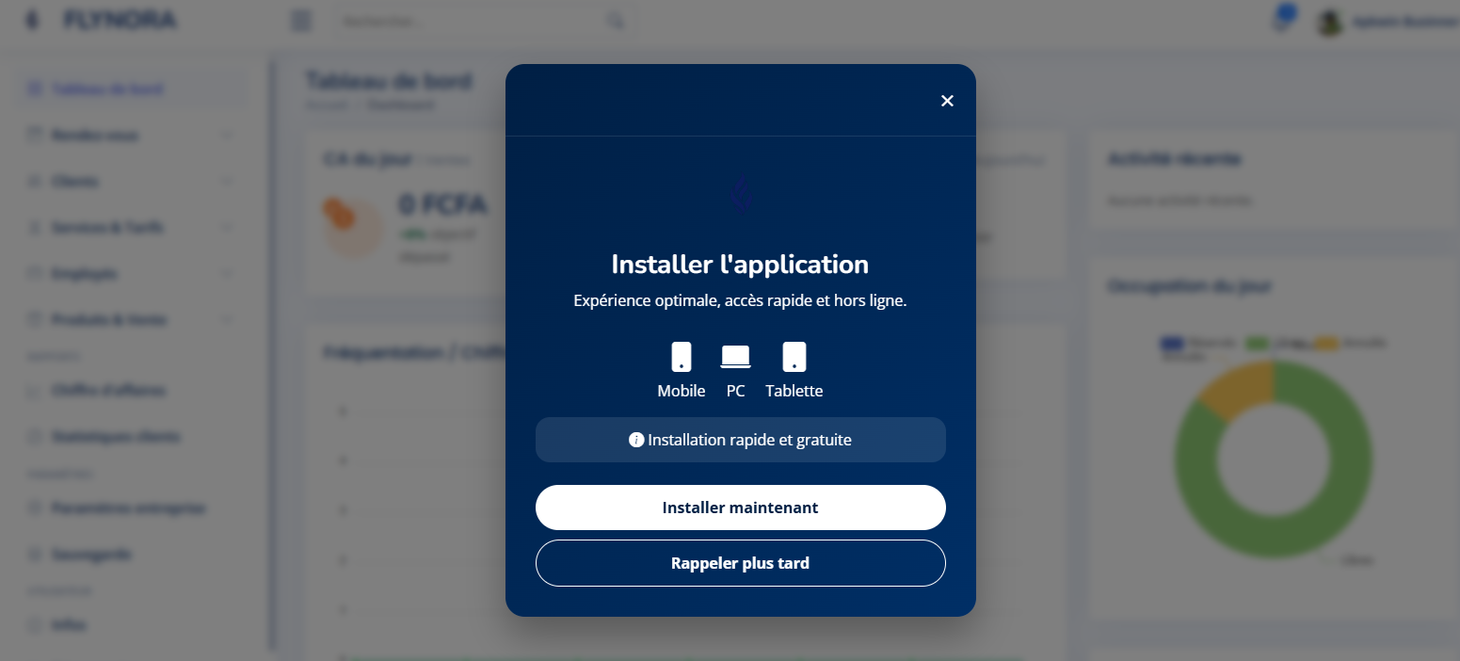Click the app logo above Installer l'application

(741, 195)
